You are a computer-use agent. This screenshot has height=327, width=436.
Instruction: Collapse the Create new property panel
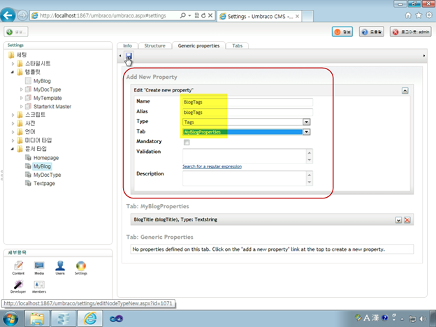click(x=405, y=91)
